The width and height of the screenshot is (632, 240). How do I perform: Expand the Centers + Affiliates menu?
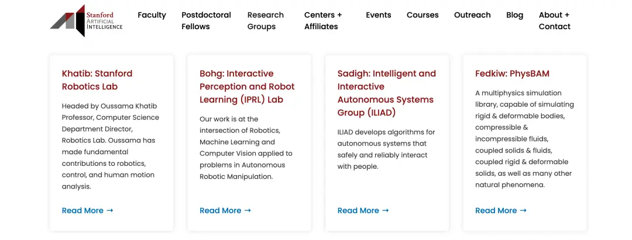323,20
